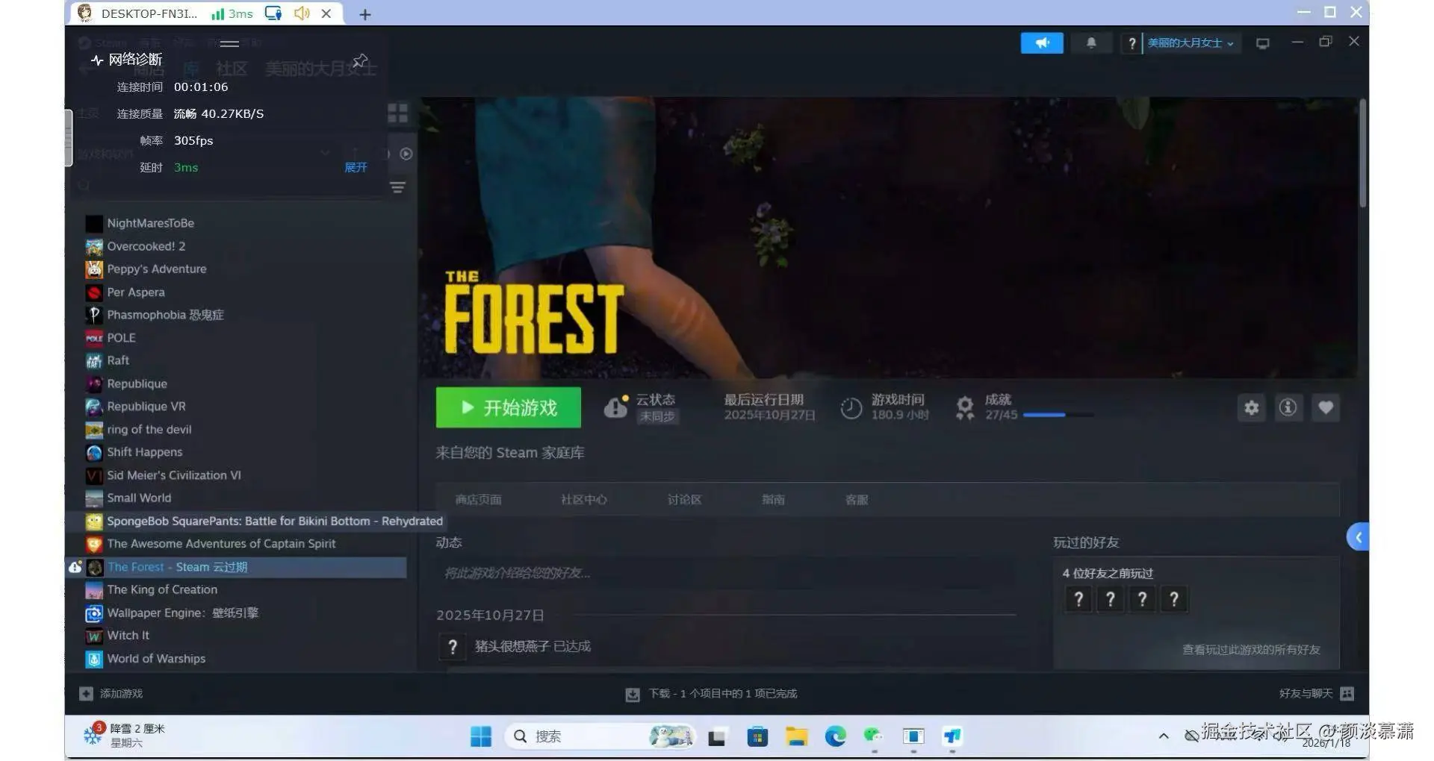Click the remote display settings icon in session tab
Screen dimensions: 1434x761
pos(273,13)
